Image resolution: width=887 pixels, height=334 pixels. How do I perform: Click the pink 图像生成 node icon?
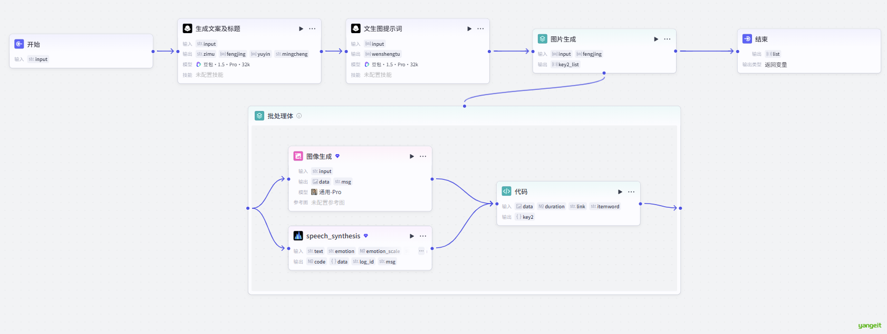point(298,156)
